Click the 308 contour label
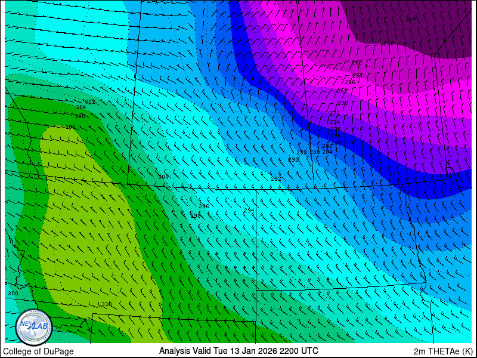This screenshot has width=477, height=358. tap(70, 127)
